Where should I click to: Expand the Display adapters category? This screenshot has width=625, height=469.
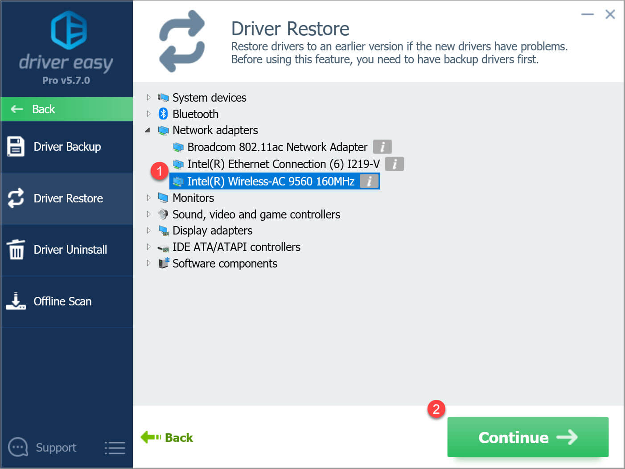(148, 230)
